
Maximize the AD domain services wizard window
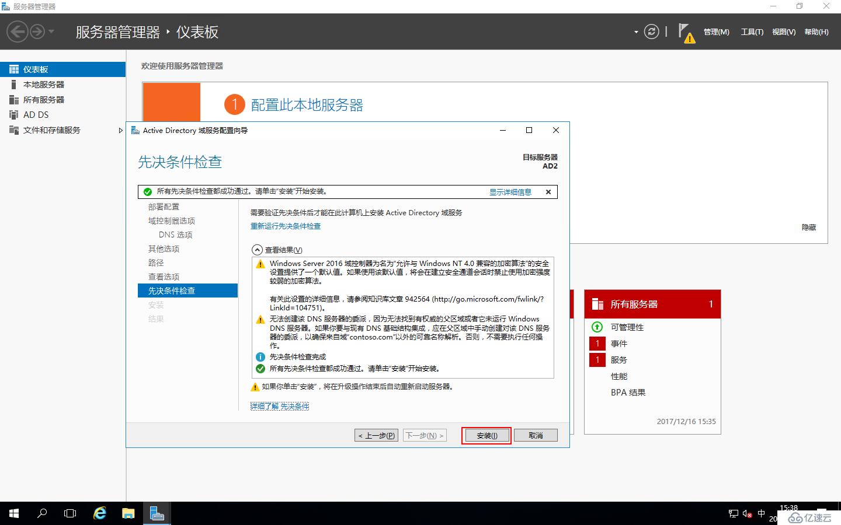point(529,130)
